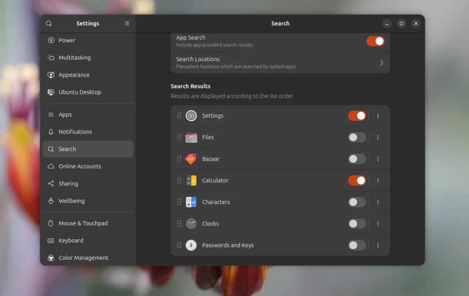Open the Appearance settings
The width and height of the screenshot is (469, 296).
(x=73, y=75)
